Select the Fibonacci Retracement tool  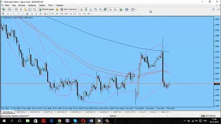(32, 14)
